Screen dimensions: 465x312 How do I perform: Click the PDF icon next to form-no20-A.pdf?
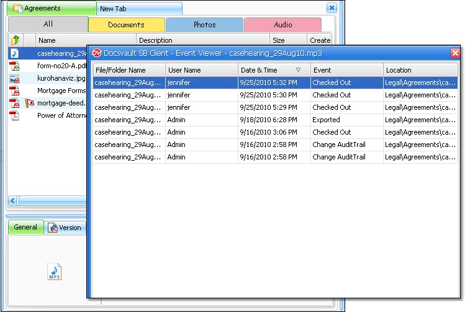(14, 66)
